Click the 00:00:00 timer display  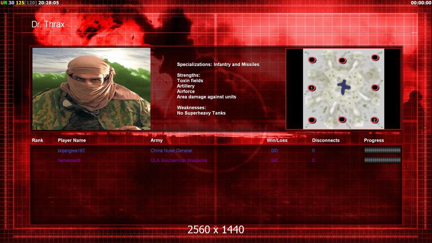[421, 3]
